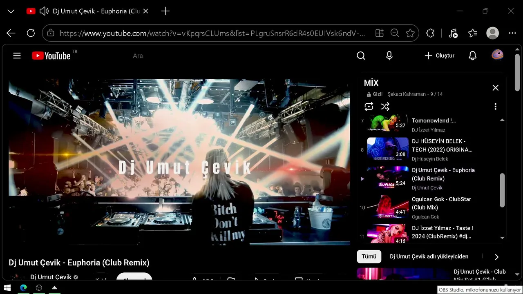View site information via the lock icon
Screen dimensions: 523x294
click(51, 33)
